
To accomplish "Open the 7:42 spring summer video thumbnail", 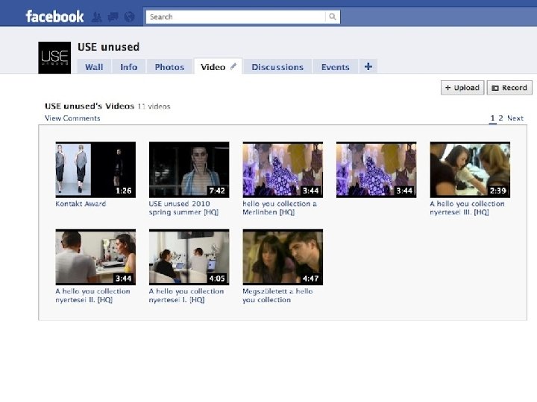I will point(189,170).
